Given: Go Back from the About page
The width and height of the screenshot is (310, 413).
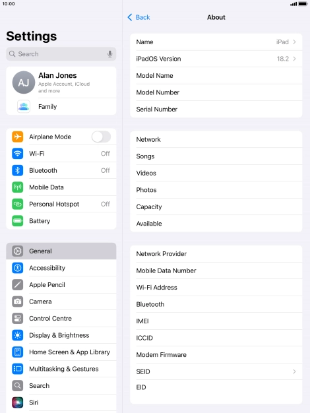Looking at the screenshot, I should pos(139,17).
